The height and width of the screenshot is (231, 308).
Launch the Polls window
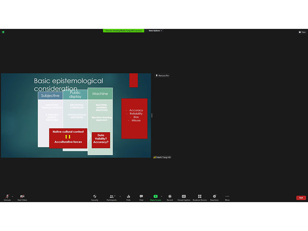pyautogui.click(x=128, y=197)
